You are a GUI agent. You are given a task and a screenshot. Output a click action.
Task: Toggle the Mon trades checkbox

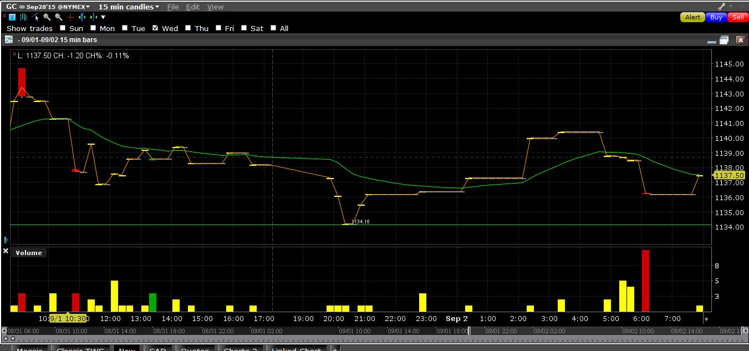click(x=93, y=28)
